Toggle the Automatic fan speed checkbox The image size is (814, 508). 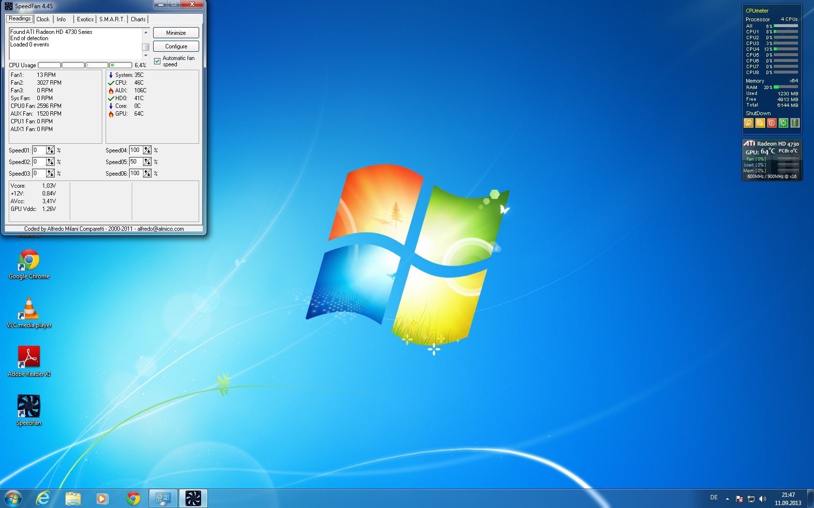point(157,61)
